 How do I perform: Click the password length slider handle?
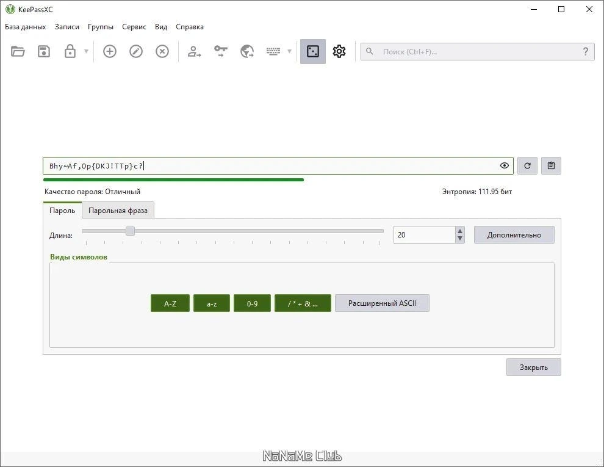point(130,231)
